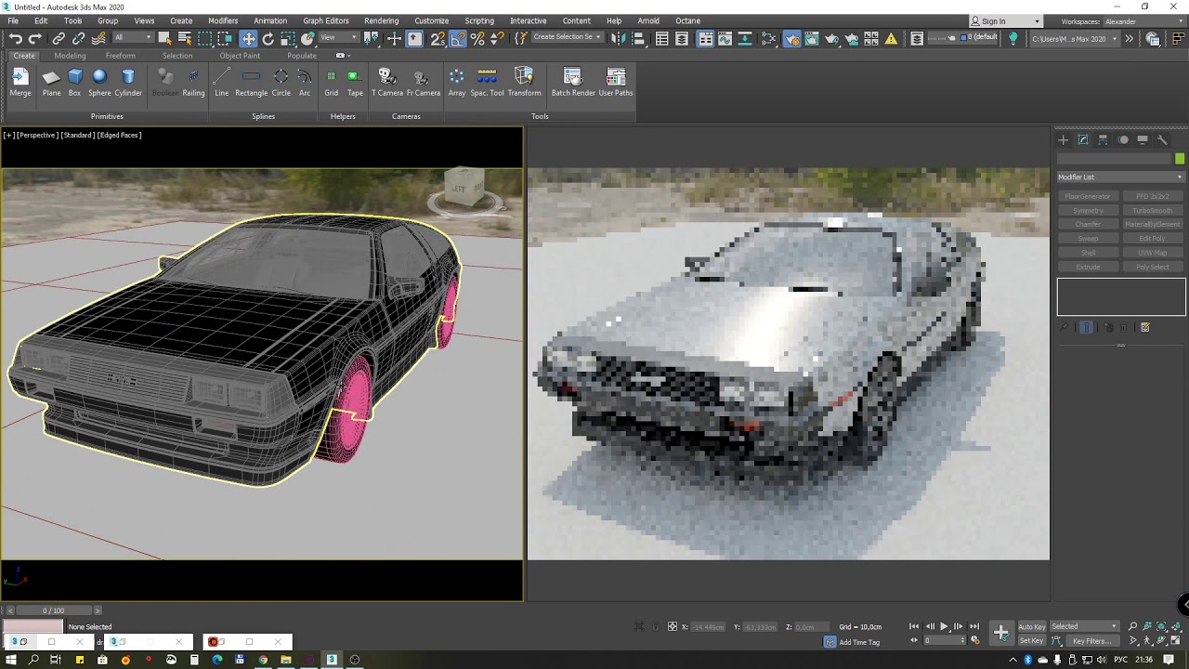Screen dimensions: 1189x669
Task: Expand the Sign In dropdown
Action: coord(1006,21)
